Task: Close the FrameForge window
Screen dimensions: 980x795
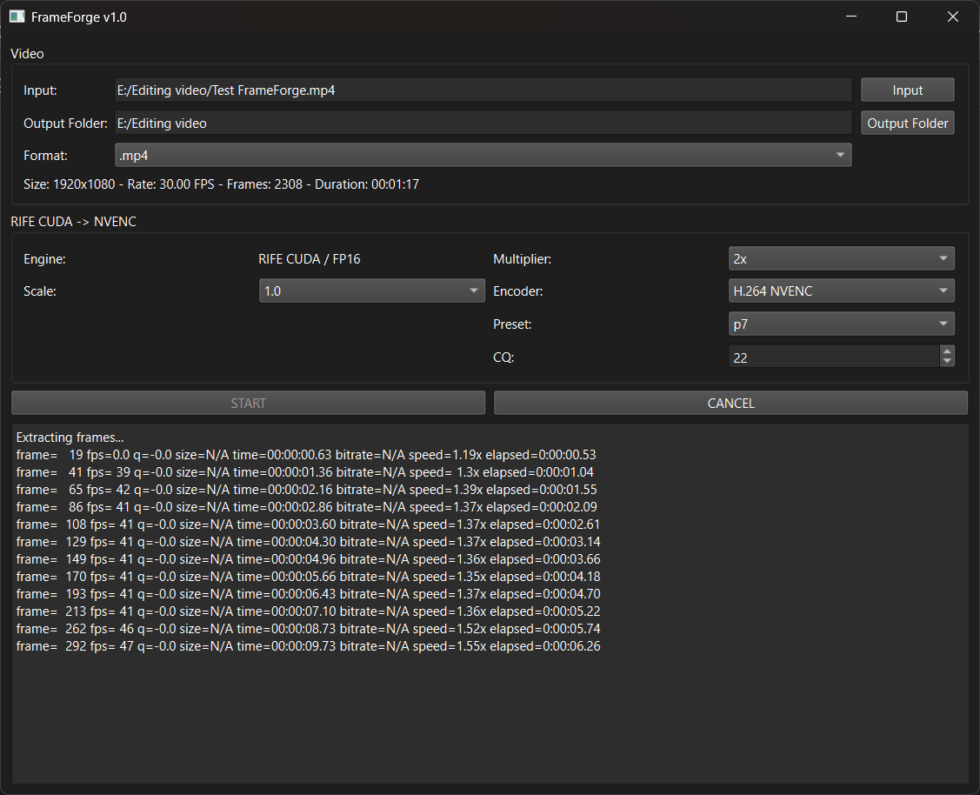Action: click(x=952, y=17)
